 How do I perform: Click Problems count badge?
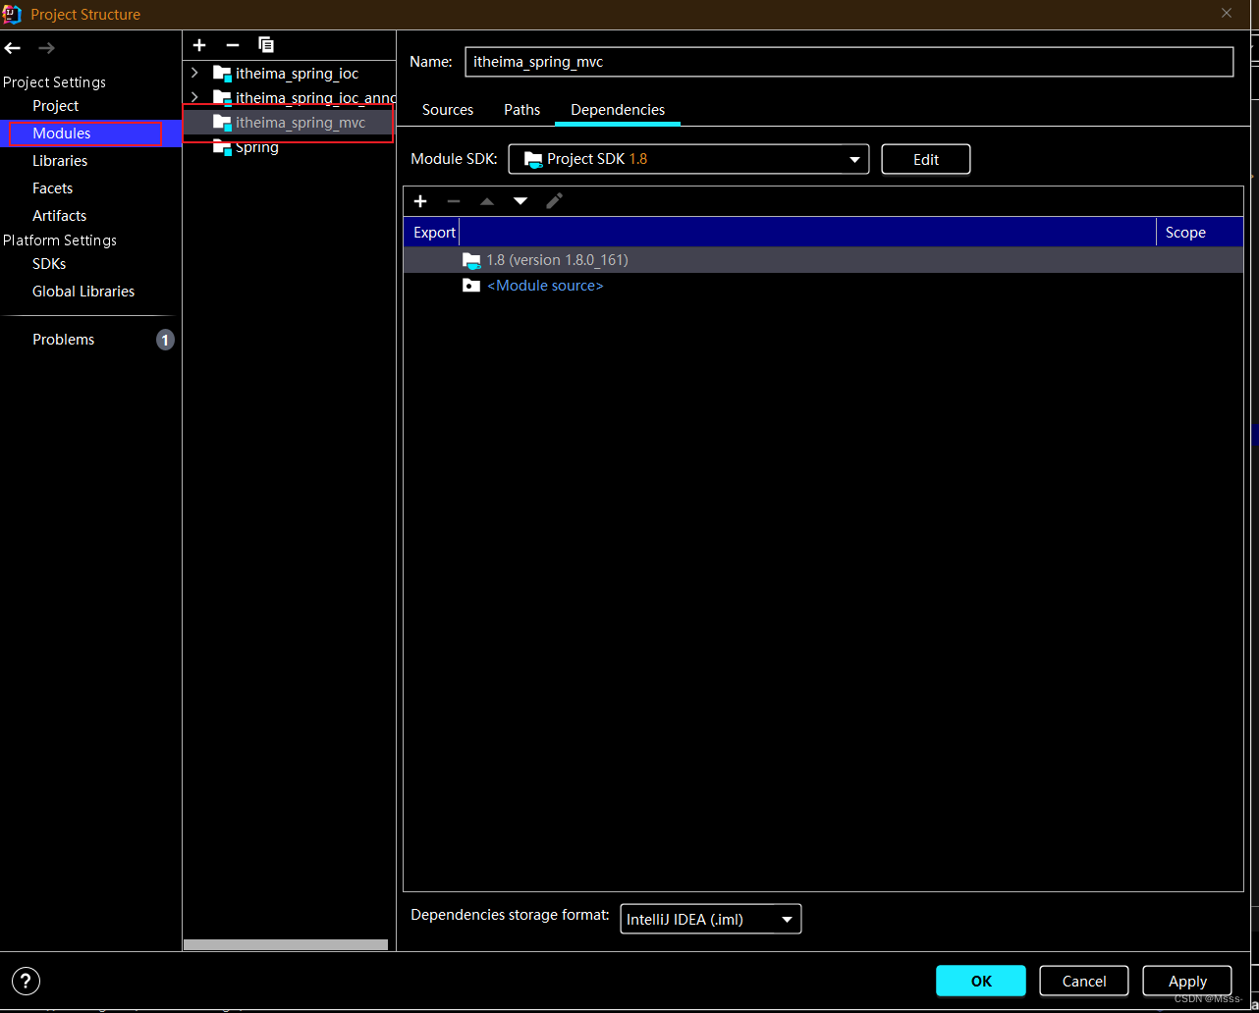165,340
